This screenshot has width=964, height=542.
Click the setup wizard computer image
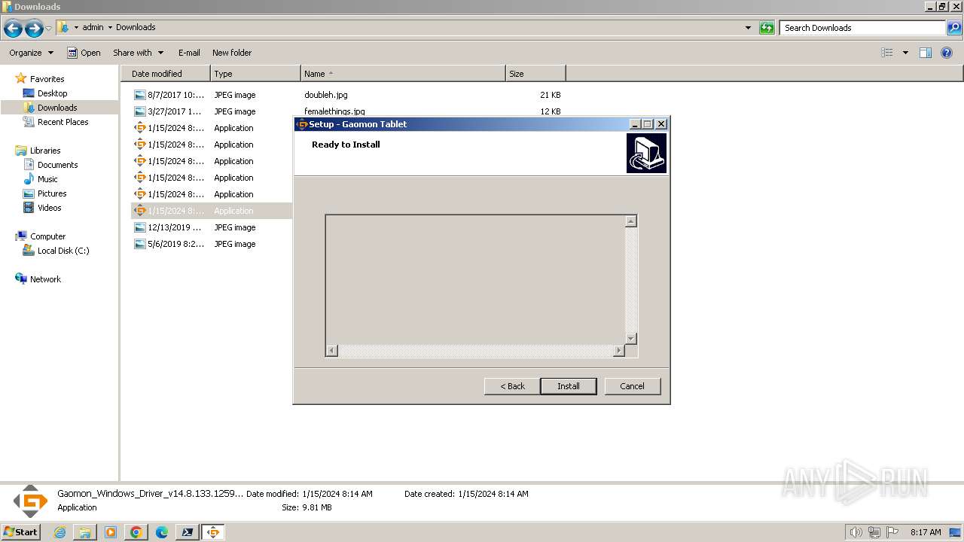click(x=646, y=154)
